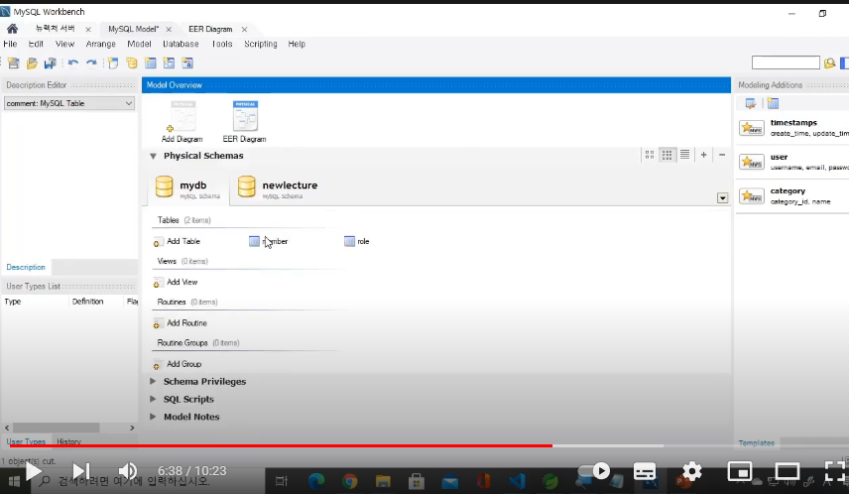Switch to large icons view
Image resolution: width=849 pixels, height=494 pixels.
[x=650, y=155]
